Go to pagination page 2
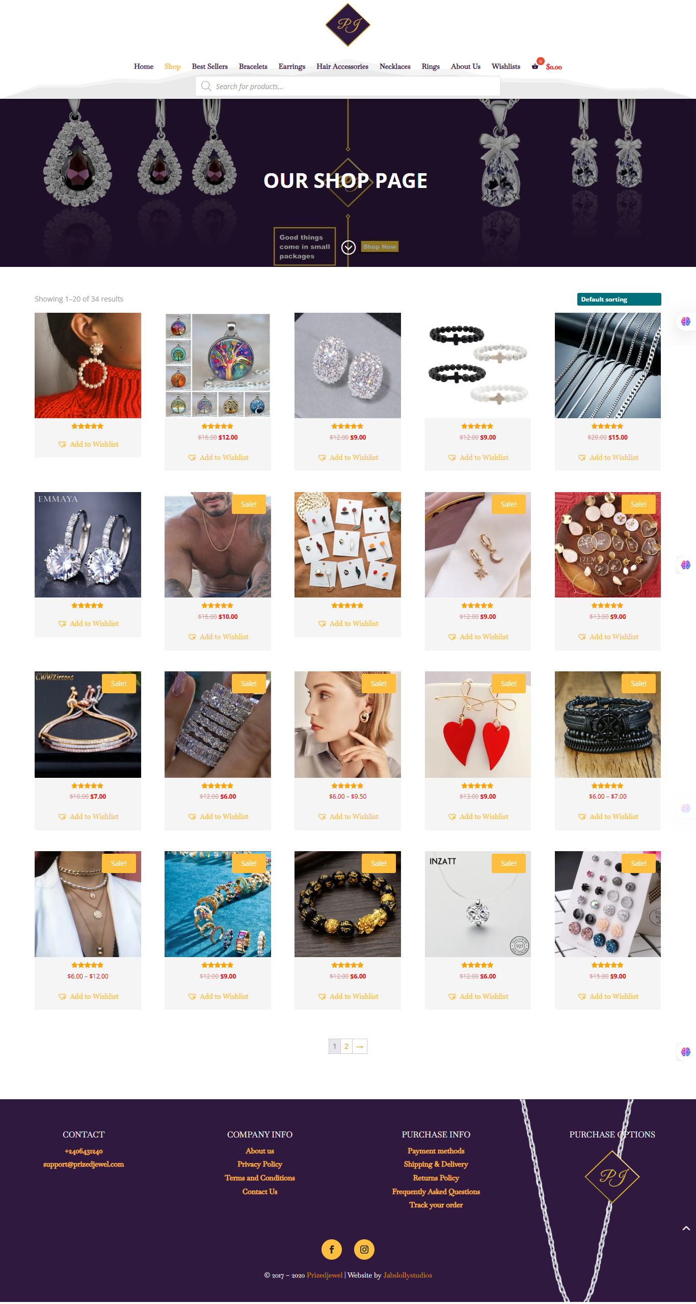Screen dimensions: 696x1304 click(346, 1046)
